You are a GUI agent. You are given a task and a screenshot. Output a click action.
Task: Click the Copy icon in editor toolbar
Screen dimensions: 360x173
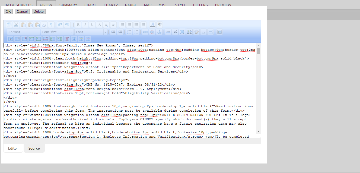9,25
